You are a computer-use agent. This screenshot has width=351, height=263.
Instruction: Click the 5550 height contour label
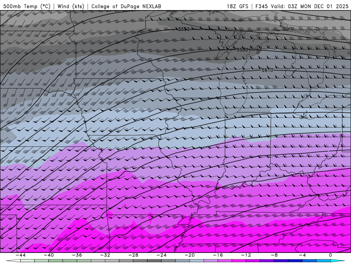[184, 29]
